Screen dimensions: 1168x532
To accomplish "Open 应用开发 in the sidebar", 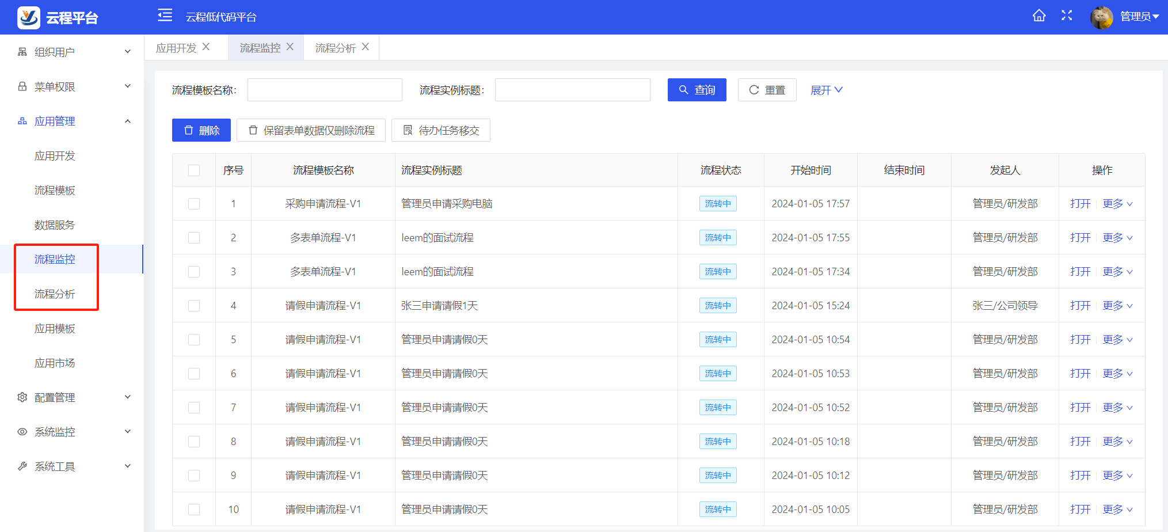I will (x=55, y=155).
